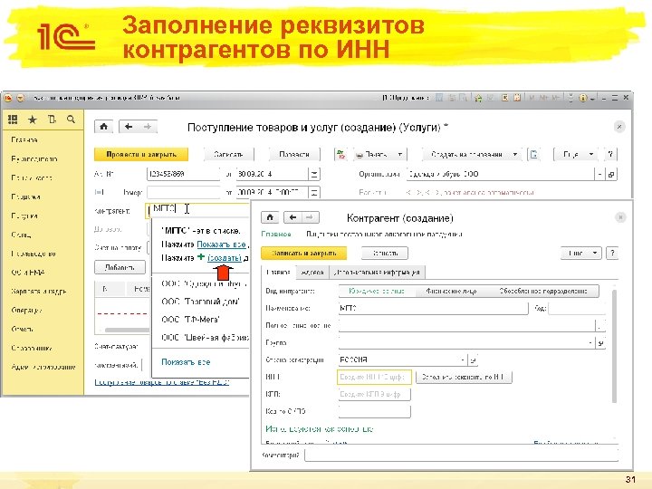
Task: Open Покупки section in sidebar
Action: tap(24, 216)
